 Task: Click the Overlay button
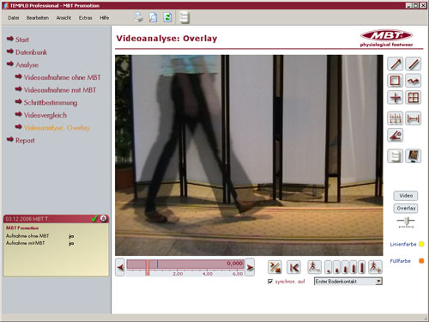pyautogui.click(x=406, y=208)
